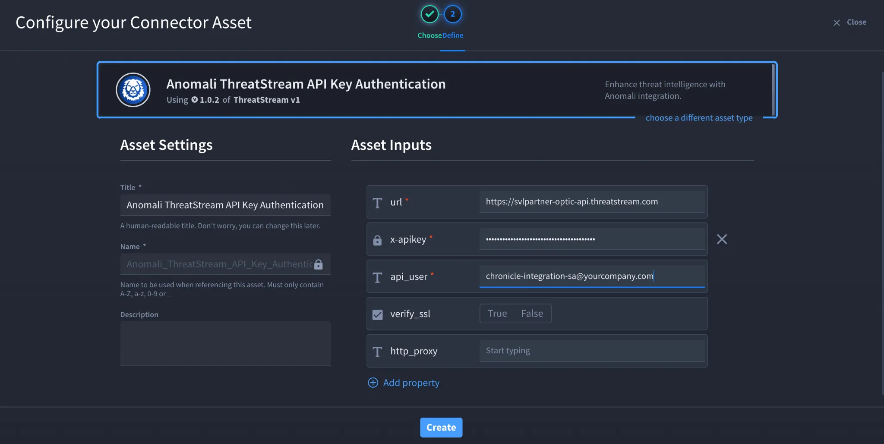Click the 'Configure your Connector Asset' title
Image resolution: width=884 pixels, height=444 pixels.
click(x=133, y=22)
